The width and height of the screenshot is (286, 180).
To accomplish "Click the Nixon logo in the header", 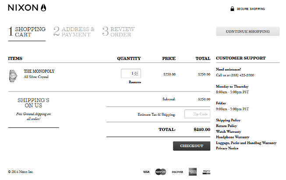I will (27, 8).
